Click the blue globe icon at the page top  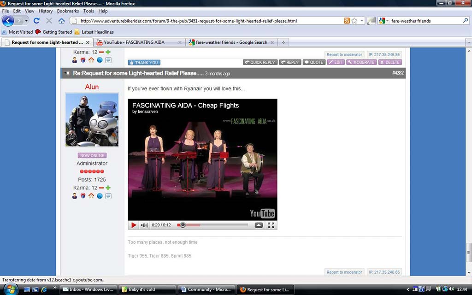coord(100,60)
